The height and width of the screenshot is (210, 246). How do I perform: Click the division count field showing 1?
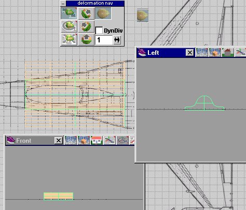pyautogui.click(x=104, y=40)
